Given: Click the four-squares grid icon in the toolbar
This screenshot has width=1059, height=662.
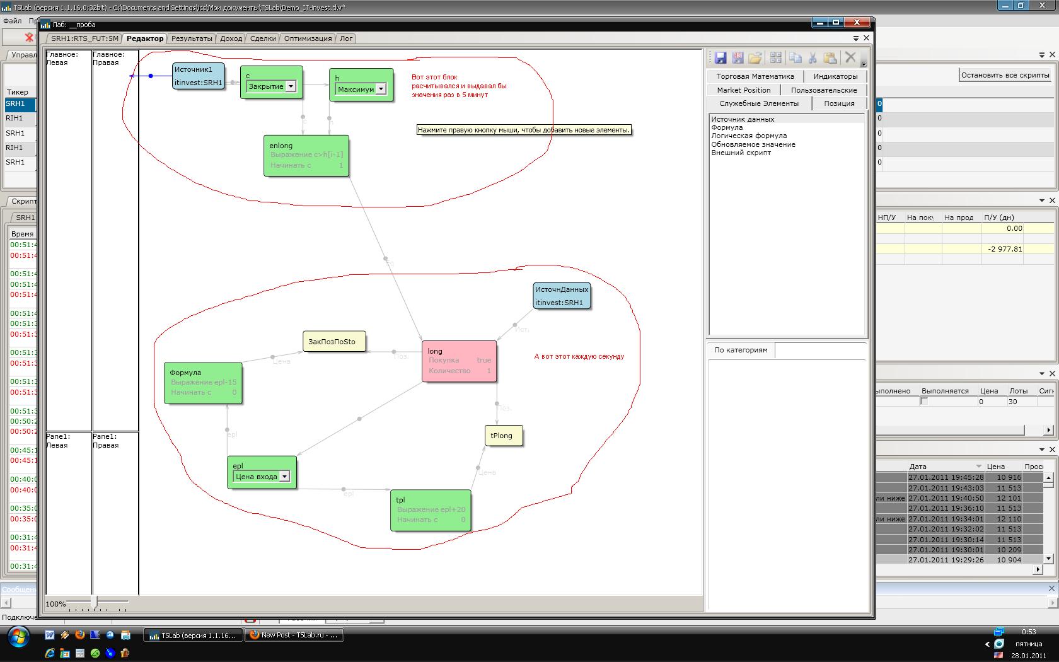Looking at the screenshot, I should click(x=776, y=58).
